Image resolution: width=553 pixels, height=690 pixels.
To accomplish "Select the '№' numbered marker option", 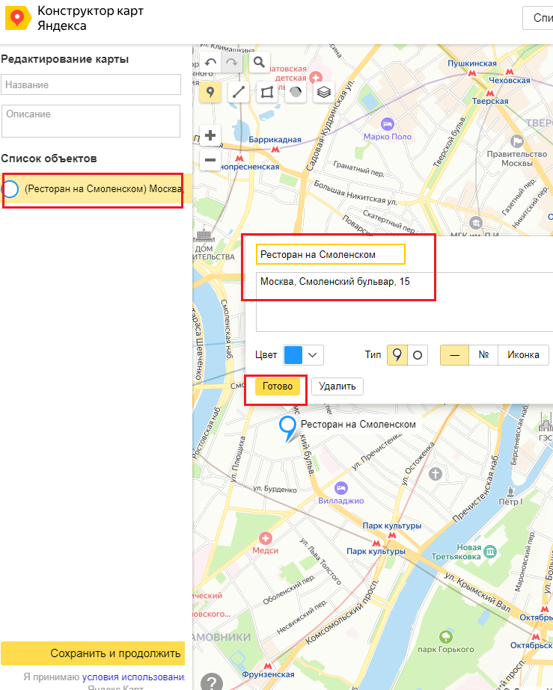I will (x=483, y=354).
